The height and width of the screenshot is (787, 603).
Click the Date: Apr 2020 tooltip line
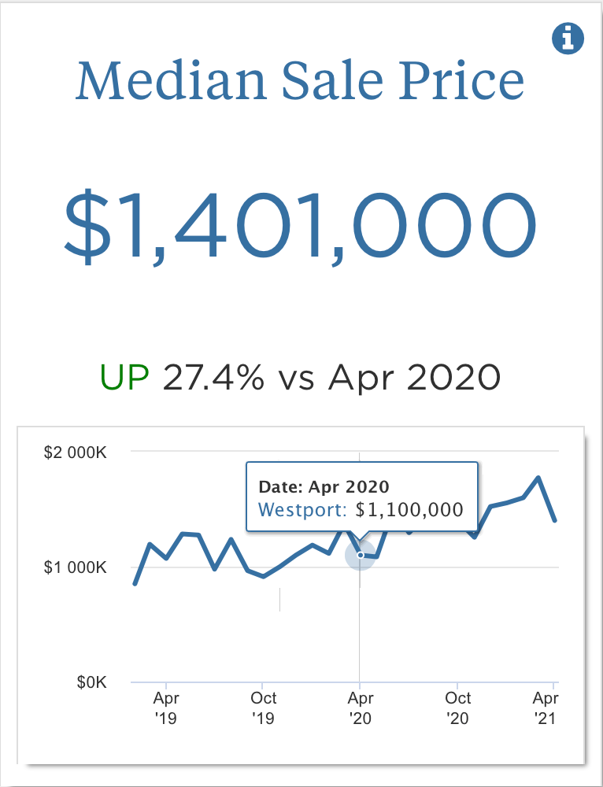(324, 487)
